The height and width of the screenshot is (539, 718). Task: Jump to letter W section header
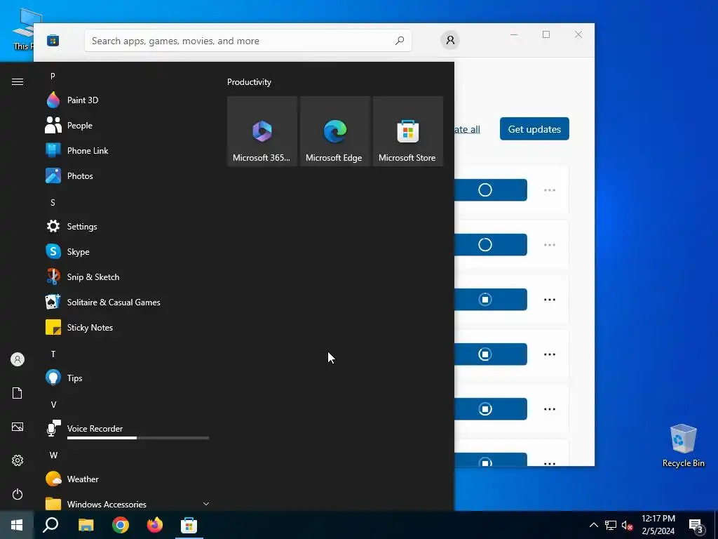tap(53, 455)
